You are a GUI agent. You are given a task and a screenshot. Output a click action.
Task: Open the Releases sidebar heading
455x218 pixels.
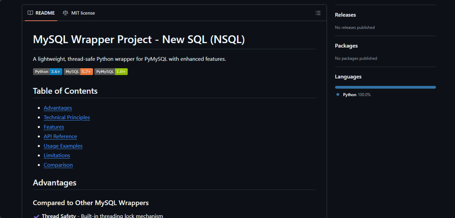pos(345,15)
